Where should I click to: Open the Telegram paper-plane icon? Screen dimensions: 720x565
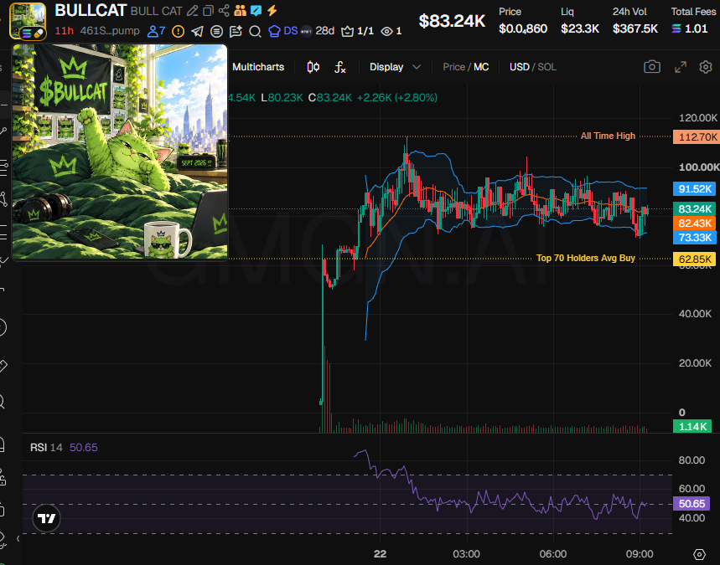(198, 31)
